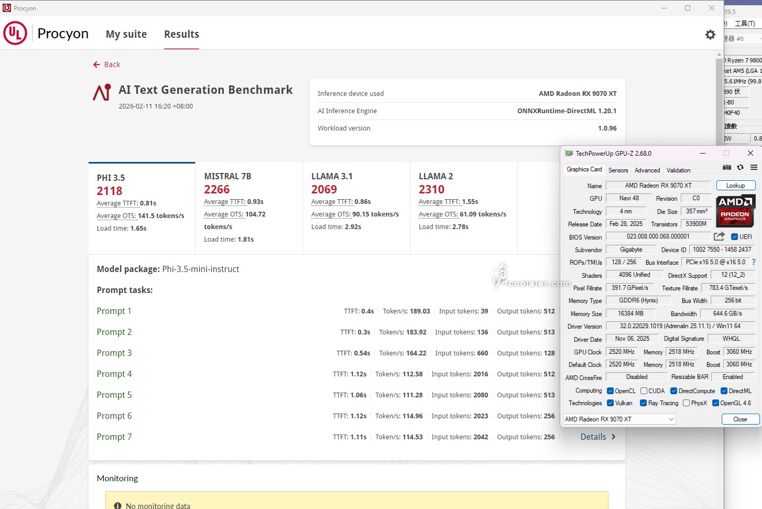Expand the Details chevron link
This screenshot has width=762, height=509.
598,437
